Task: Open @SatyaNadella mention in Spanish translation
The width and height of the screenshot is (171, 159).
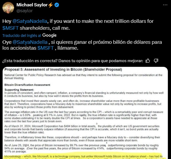Action: (30, 42)
